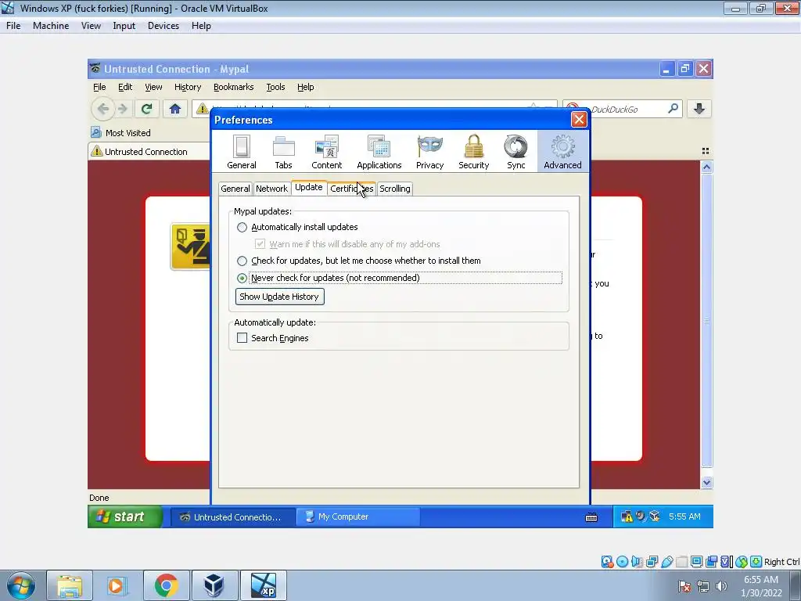Click the VirtualBox hard disk activity icon

607,562
